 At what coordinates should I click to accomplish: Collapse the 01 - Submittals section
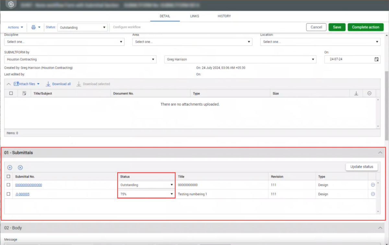380,153
